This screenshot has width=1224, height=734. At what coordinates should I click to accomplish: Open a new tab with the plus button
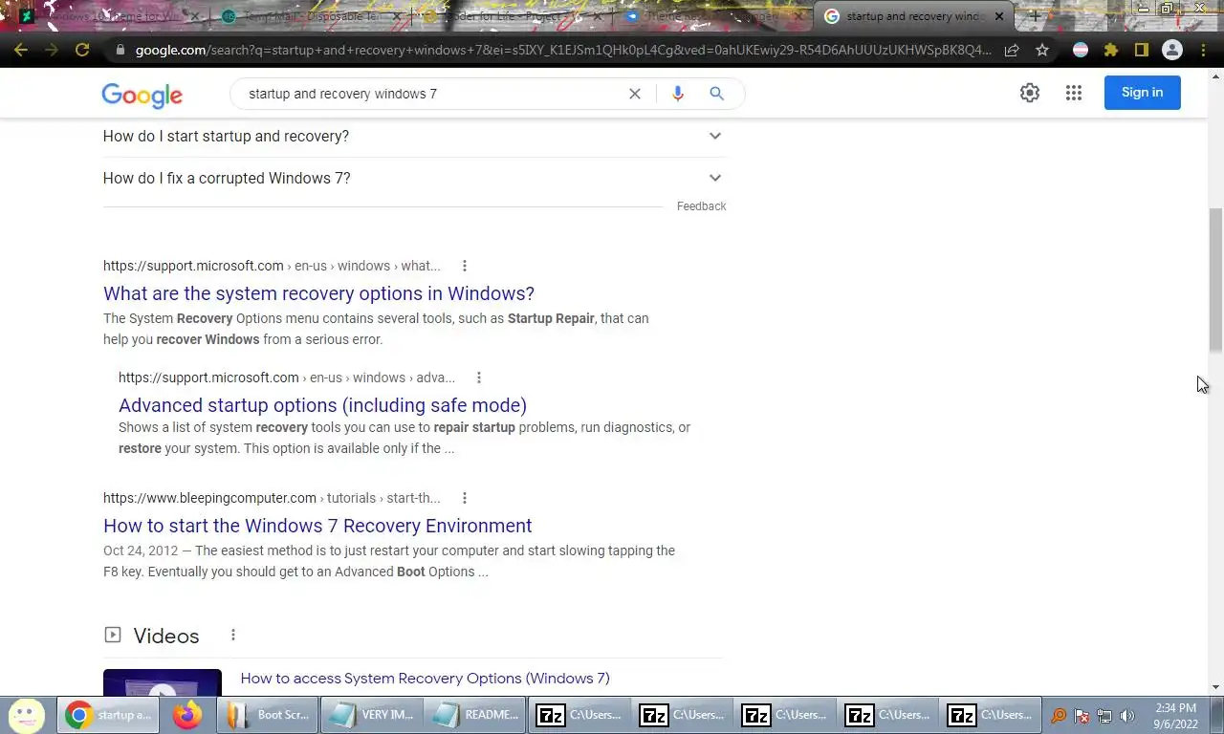(x=1035, y=16)
